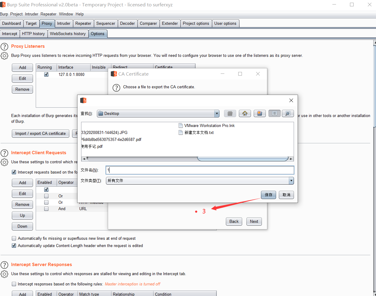Click 'Import / export CA certificate' button
The image size is (376, 296).
pos(41,133)
